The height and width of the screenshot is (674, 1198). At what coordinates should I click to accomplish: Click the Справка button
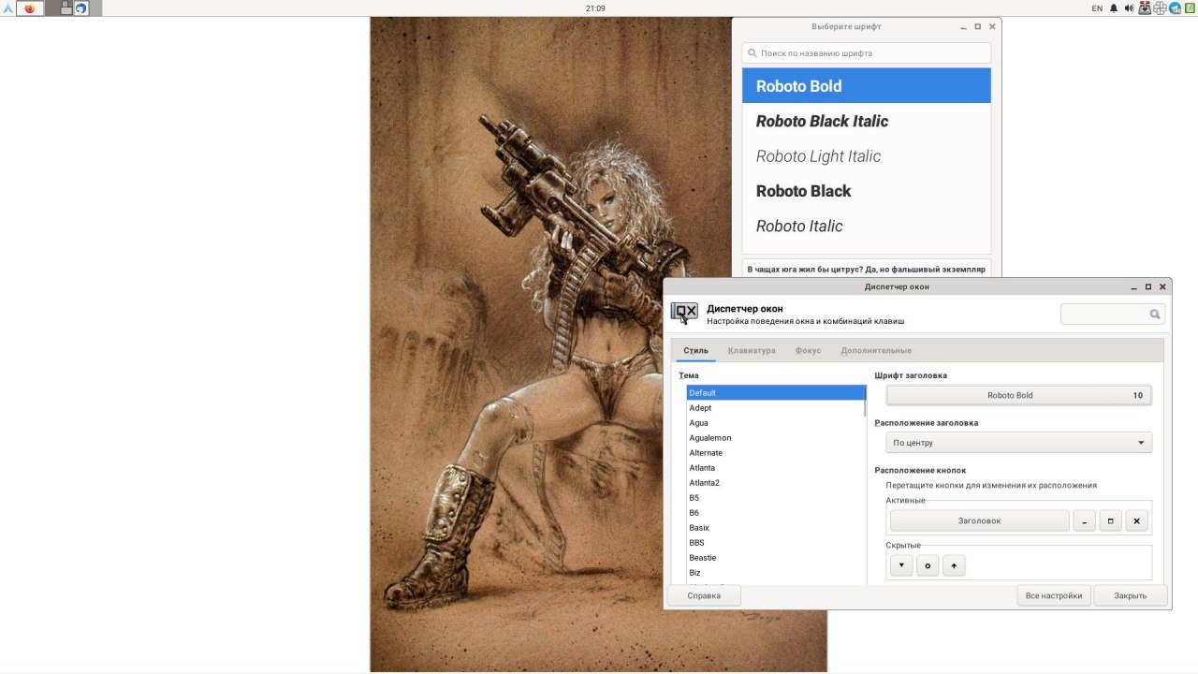click(704, 595)
